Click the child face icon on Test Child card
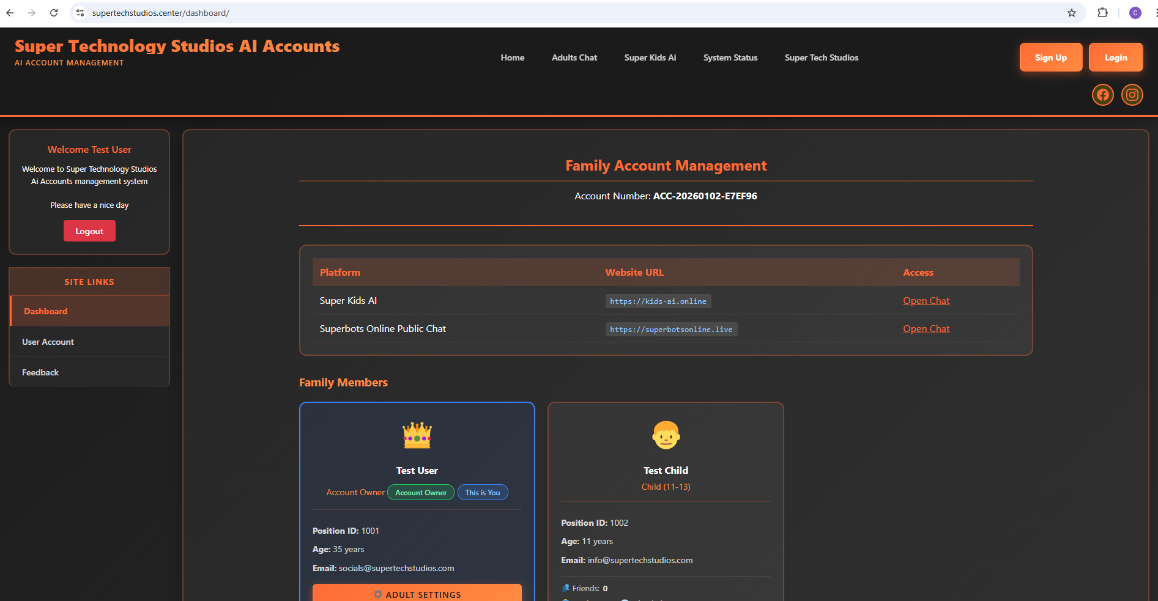Viewport: 1158px width, 601px height. pyautogui.click(x=666, y=435)
